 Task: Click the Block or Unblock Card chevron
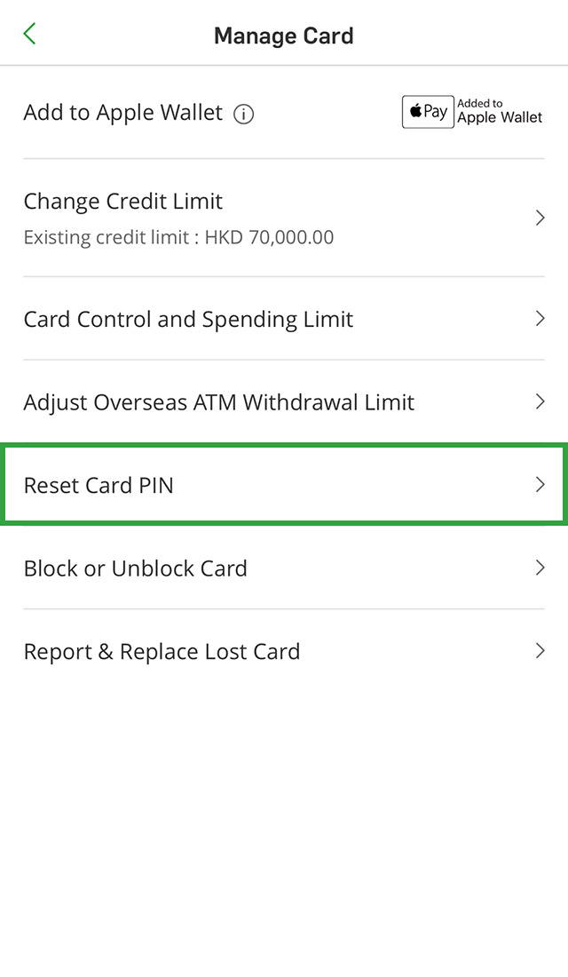point(540,568)
